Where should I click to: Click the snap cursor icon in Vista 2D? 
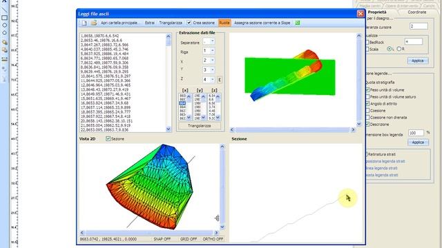click(217, 218)
